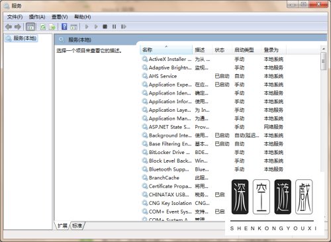This screenshot has width=331, height=242.
Task: Click 自动(延迟 startup type of Background Intelligent
Action: tap(246, 136)
